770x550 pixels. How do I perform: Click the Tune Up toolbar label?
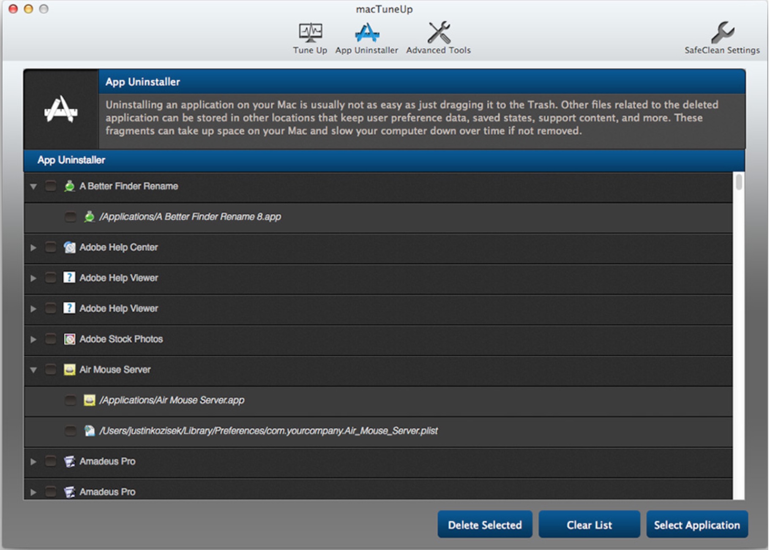(x=310, y=50)
